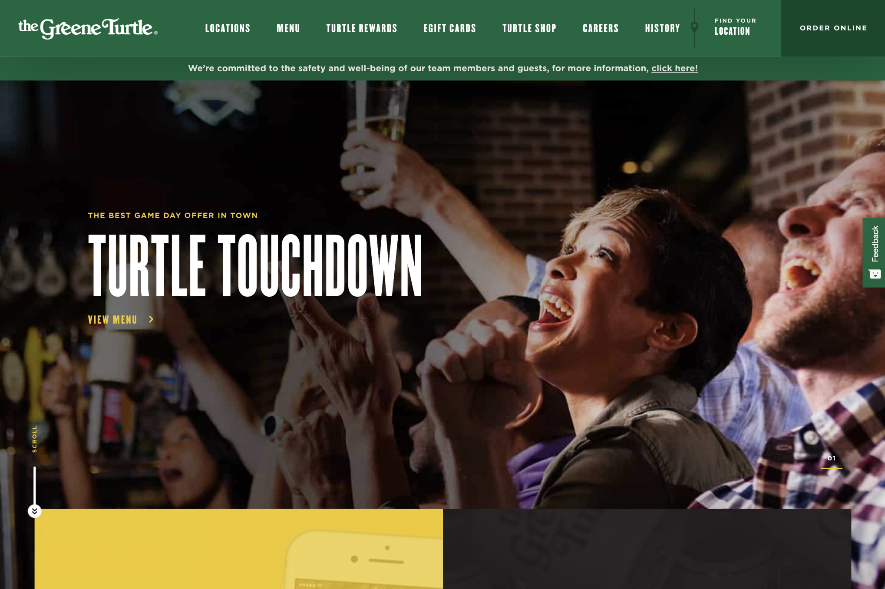This screenshot has width=885, height=589.
Task: Open the Locations nav item
Action: (x=228, y=28)
